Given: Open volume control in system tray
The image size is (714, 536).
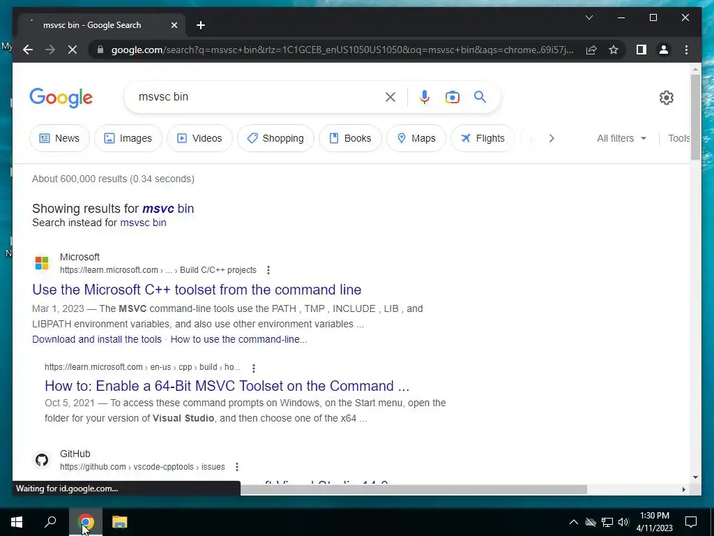Looking at the screenshot, I should click(623, 522).
